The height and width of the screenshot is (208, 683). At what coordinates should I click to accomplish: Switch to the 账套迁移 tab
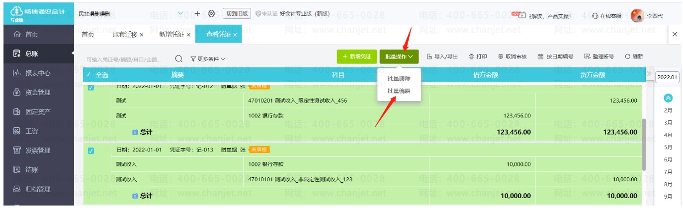point(124,35)
